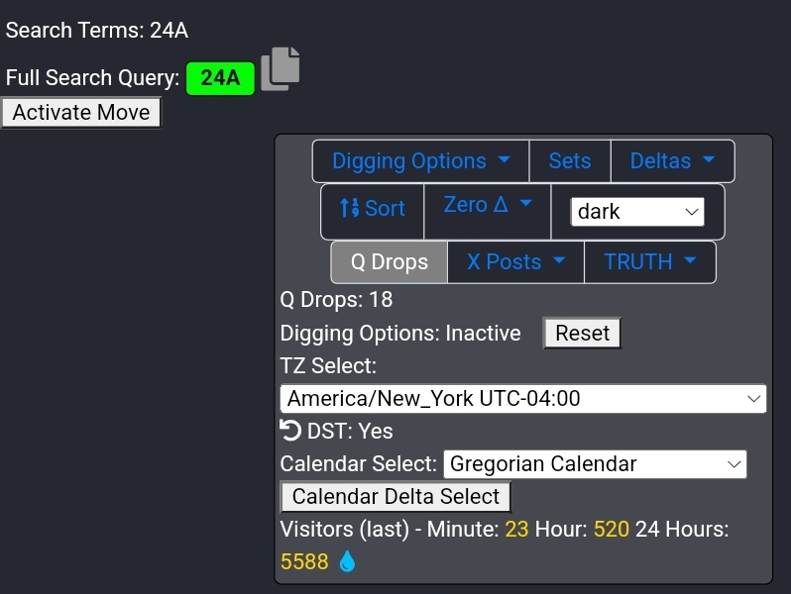Viewport: 791px width, 594px height.
Task: Click the 24-hour visitor count 5588
Action: [304, 561]
